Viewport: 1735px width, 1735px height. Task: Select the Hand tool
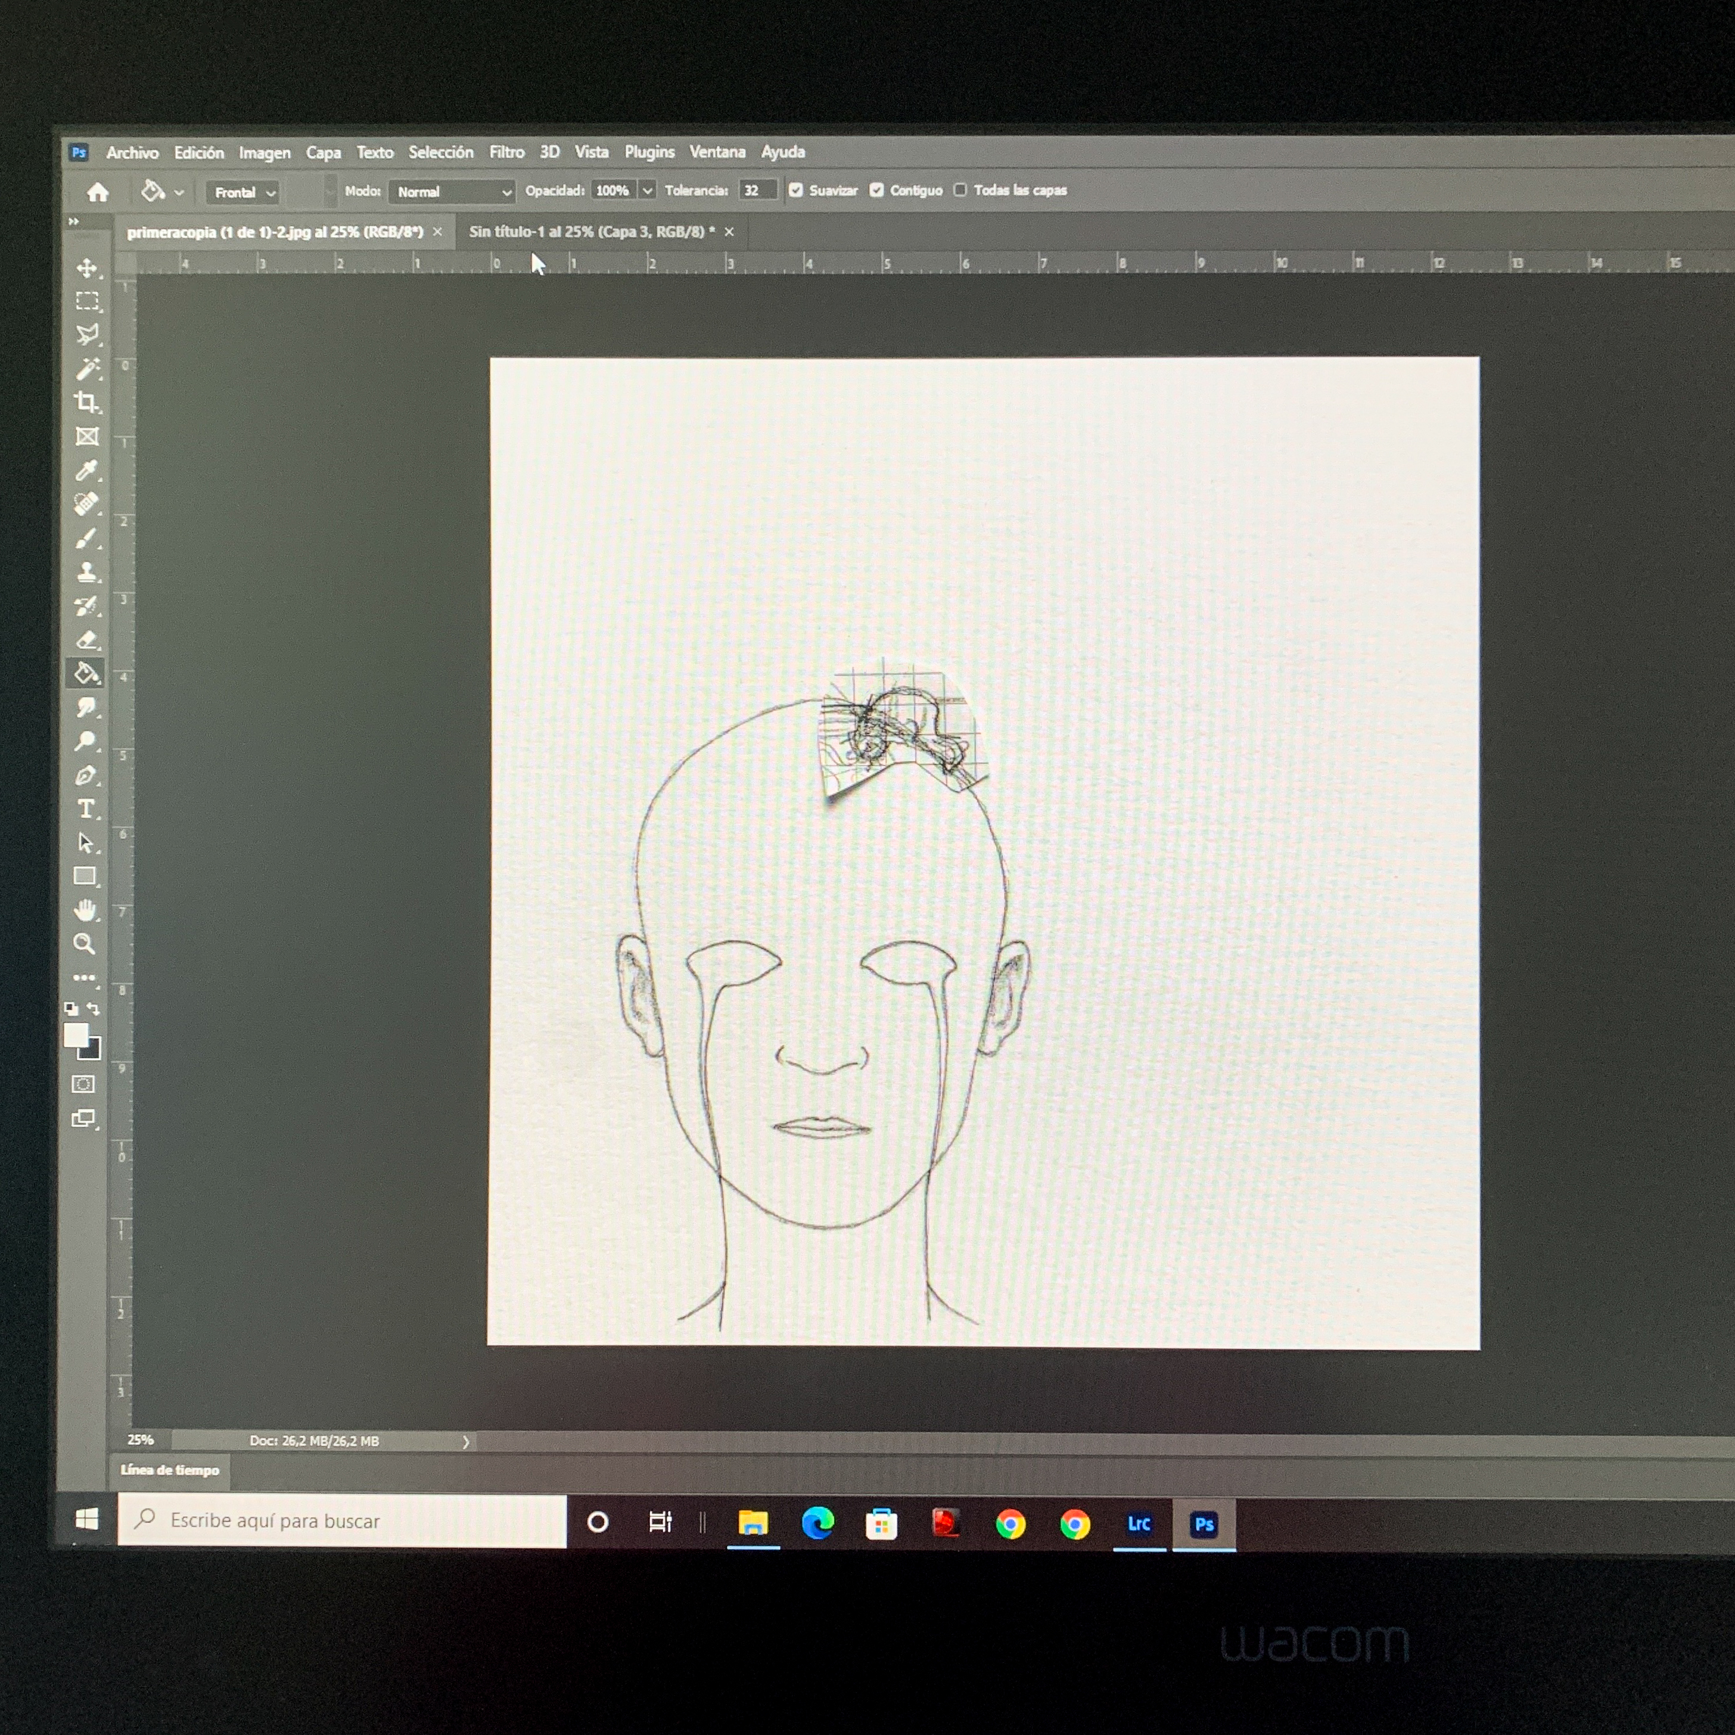85,910
